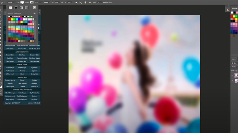Click the Color Range button

click(x=22, y=93)
